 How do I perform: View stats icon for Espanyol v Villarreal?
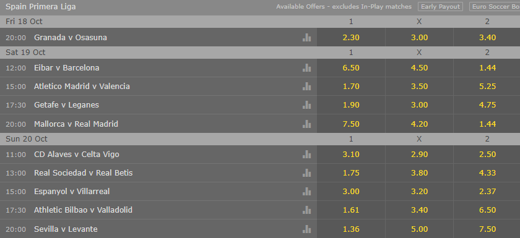[x=307, y=191]
